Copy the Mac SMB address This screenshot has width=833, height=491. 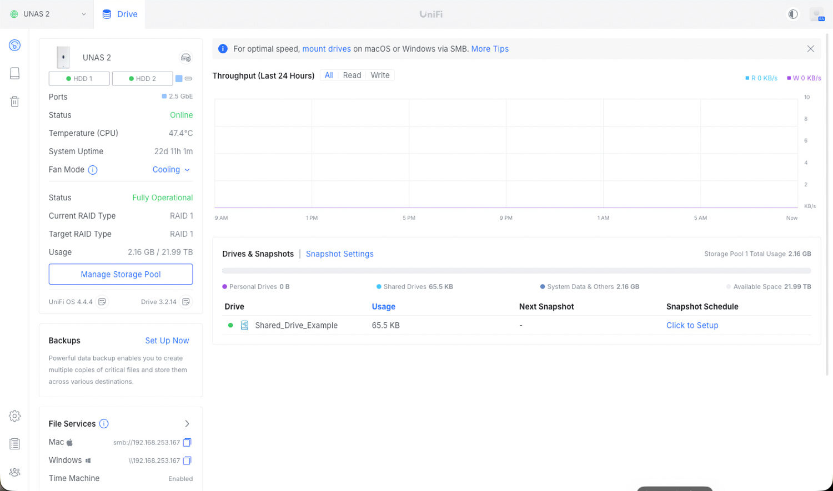[x=187, y=442]
